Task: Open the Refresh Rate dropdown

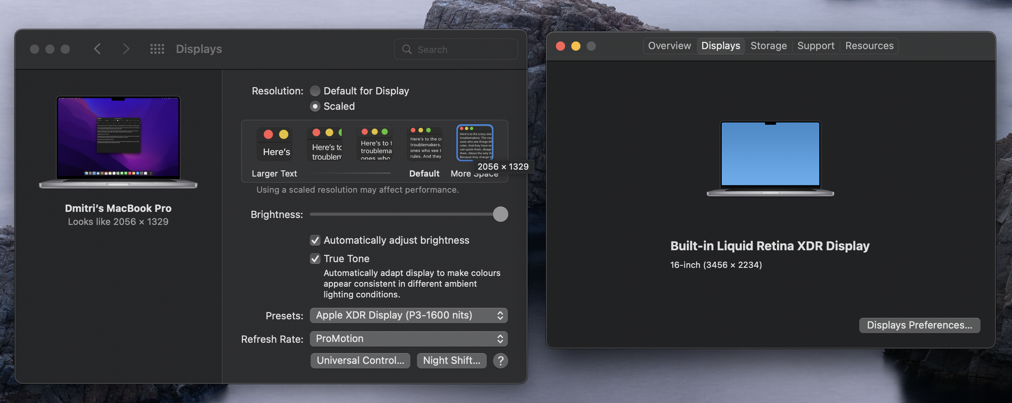Action: pos(408,339)
